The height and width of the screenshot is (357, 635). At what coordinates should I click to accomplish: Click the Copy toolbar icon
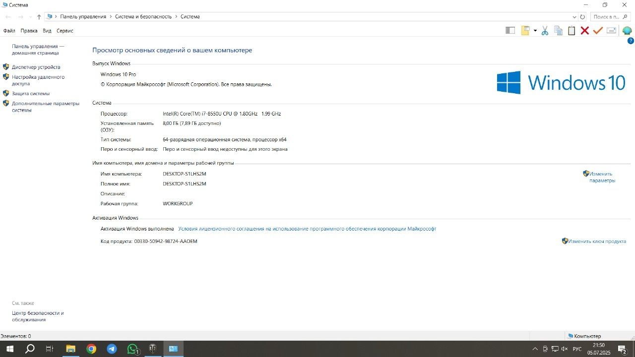point(558,31)
